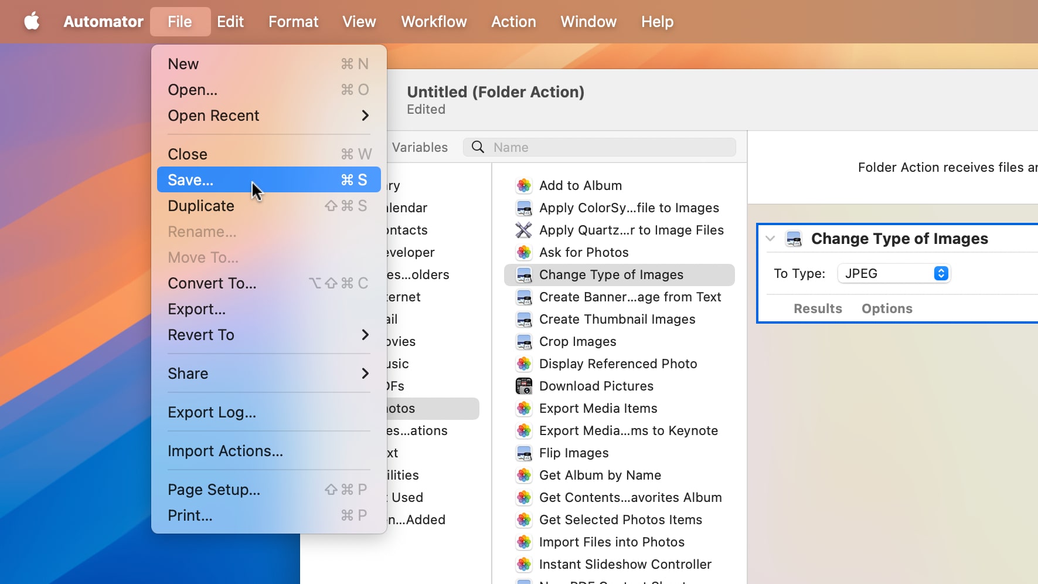
Task: Select Import Actions menu item
Action: coord(268,451)
